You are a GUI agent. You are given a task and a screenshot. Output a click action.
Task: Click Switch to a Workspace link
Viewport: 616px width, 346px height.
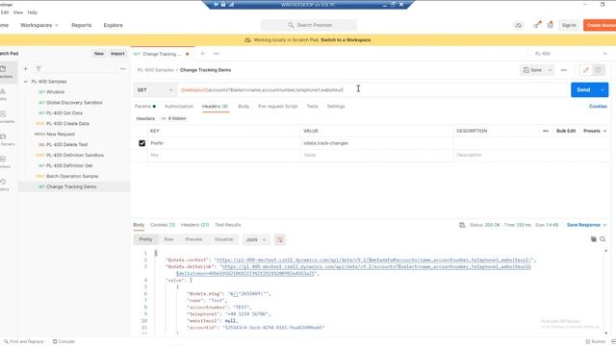tap(346, 40)
